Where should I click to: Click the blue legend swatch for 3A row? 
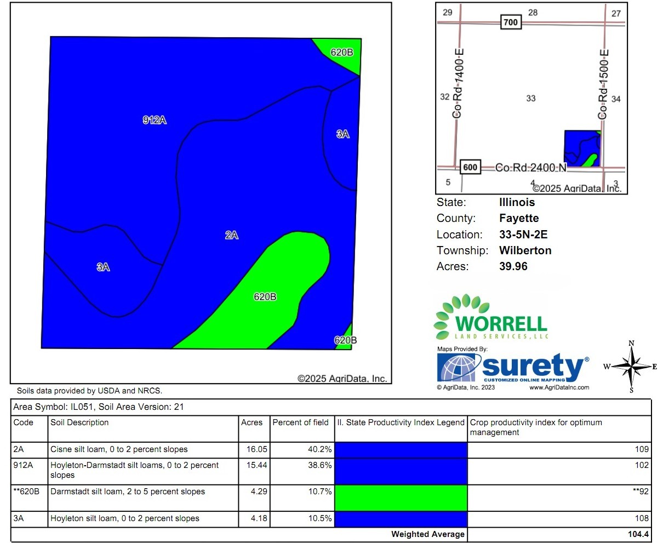(x=401, y=519)
